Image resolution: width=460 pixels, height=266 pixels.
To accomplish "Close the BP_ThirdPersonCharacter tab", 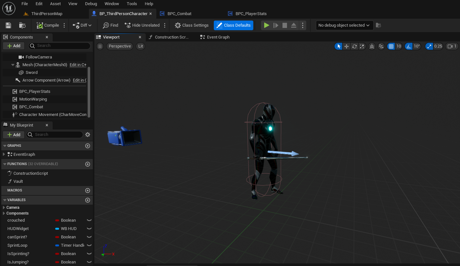I will point(151,14).
